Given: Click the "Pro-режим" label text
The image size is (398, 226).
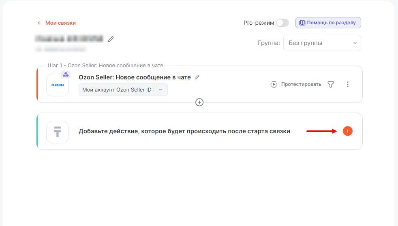Looking at the screenshot, I should point(259,23).
